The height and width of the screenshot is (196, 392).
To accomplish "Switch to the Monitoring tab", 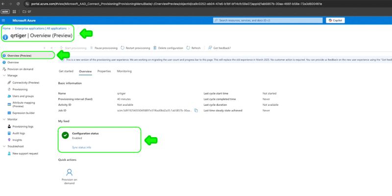I will 124,71.
